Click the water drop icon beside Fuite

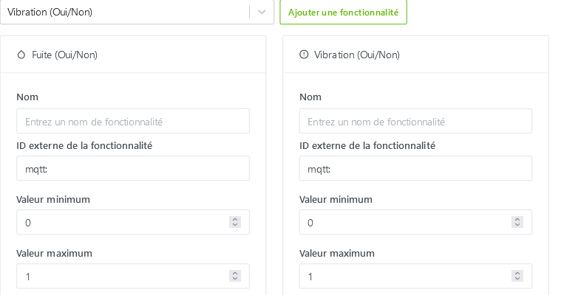pos(21,55)
